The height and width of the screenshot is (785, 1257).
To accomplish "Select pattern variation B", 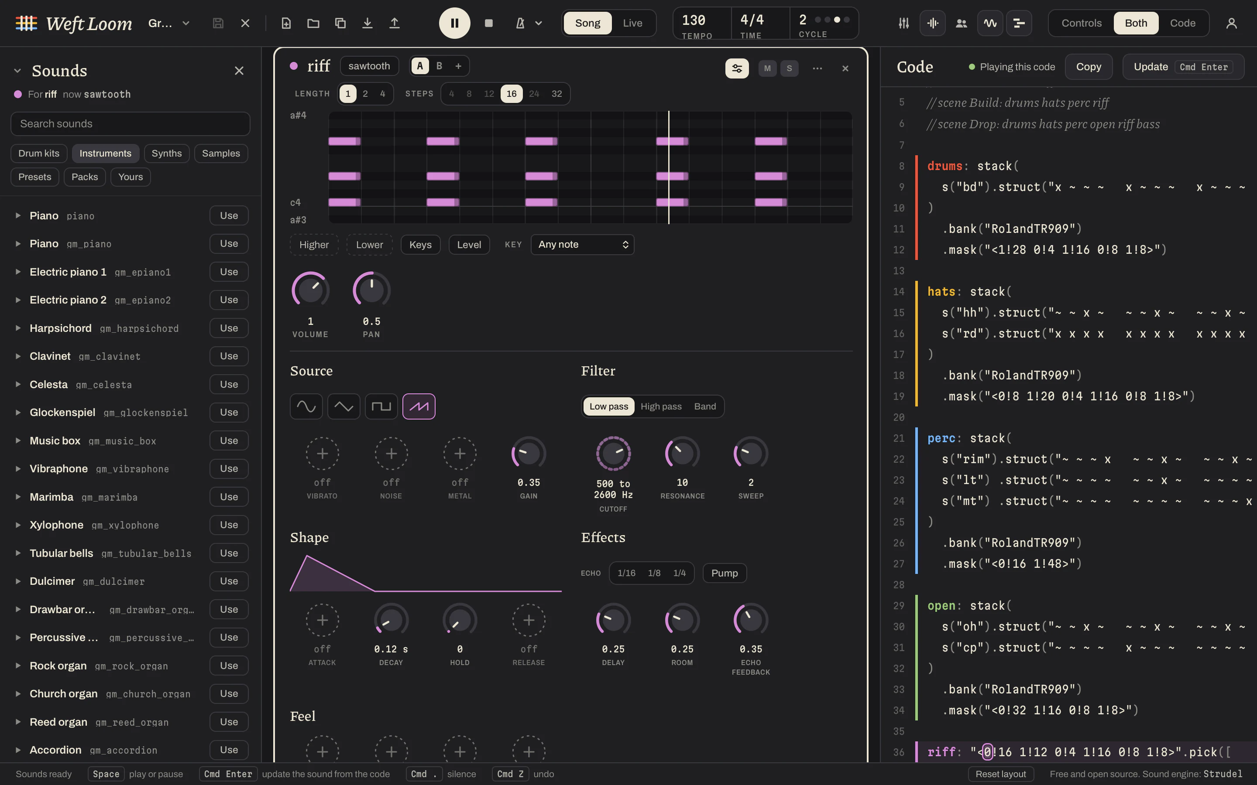I will (440, 66).
